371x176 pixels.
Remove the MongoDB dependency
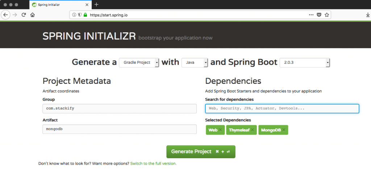(x=284, y=130)
